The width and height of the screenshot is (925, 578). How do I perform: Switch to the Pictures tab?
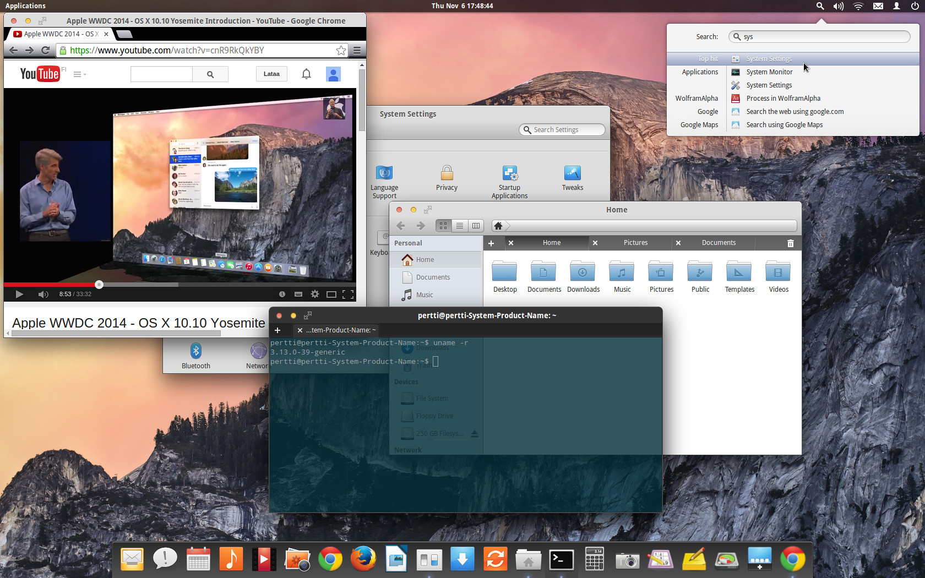pyautogui.click(x=635, y=243)
